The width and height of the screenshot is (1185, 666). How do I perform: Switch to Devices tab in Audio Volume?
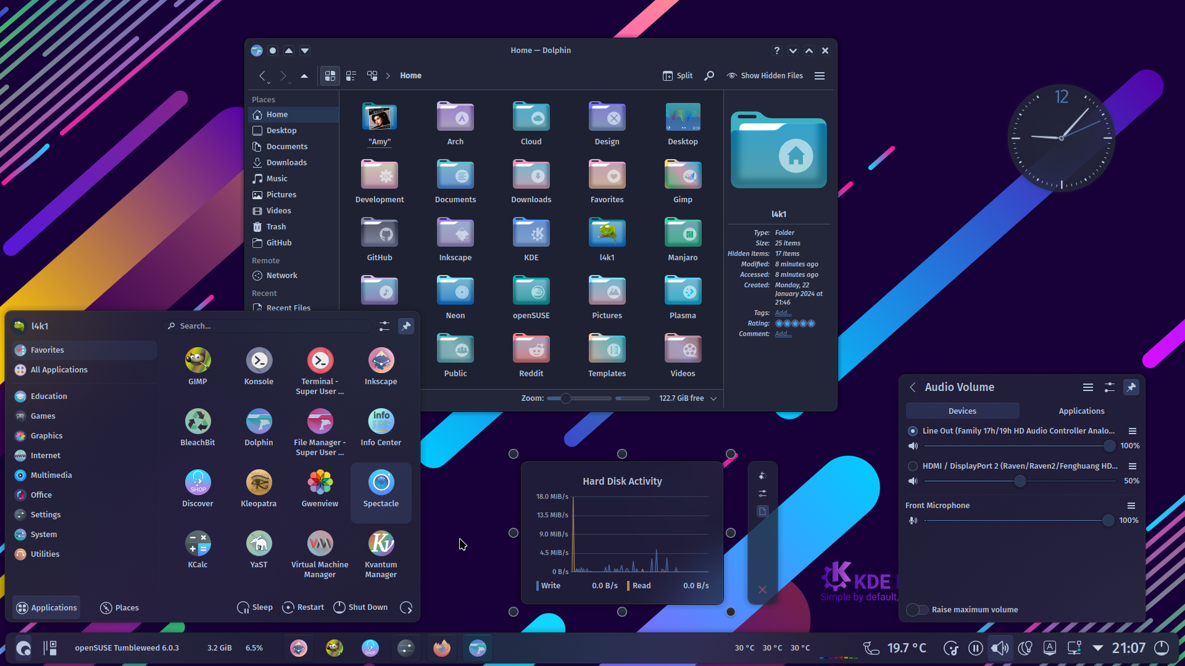point(962,411)
